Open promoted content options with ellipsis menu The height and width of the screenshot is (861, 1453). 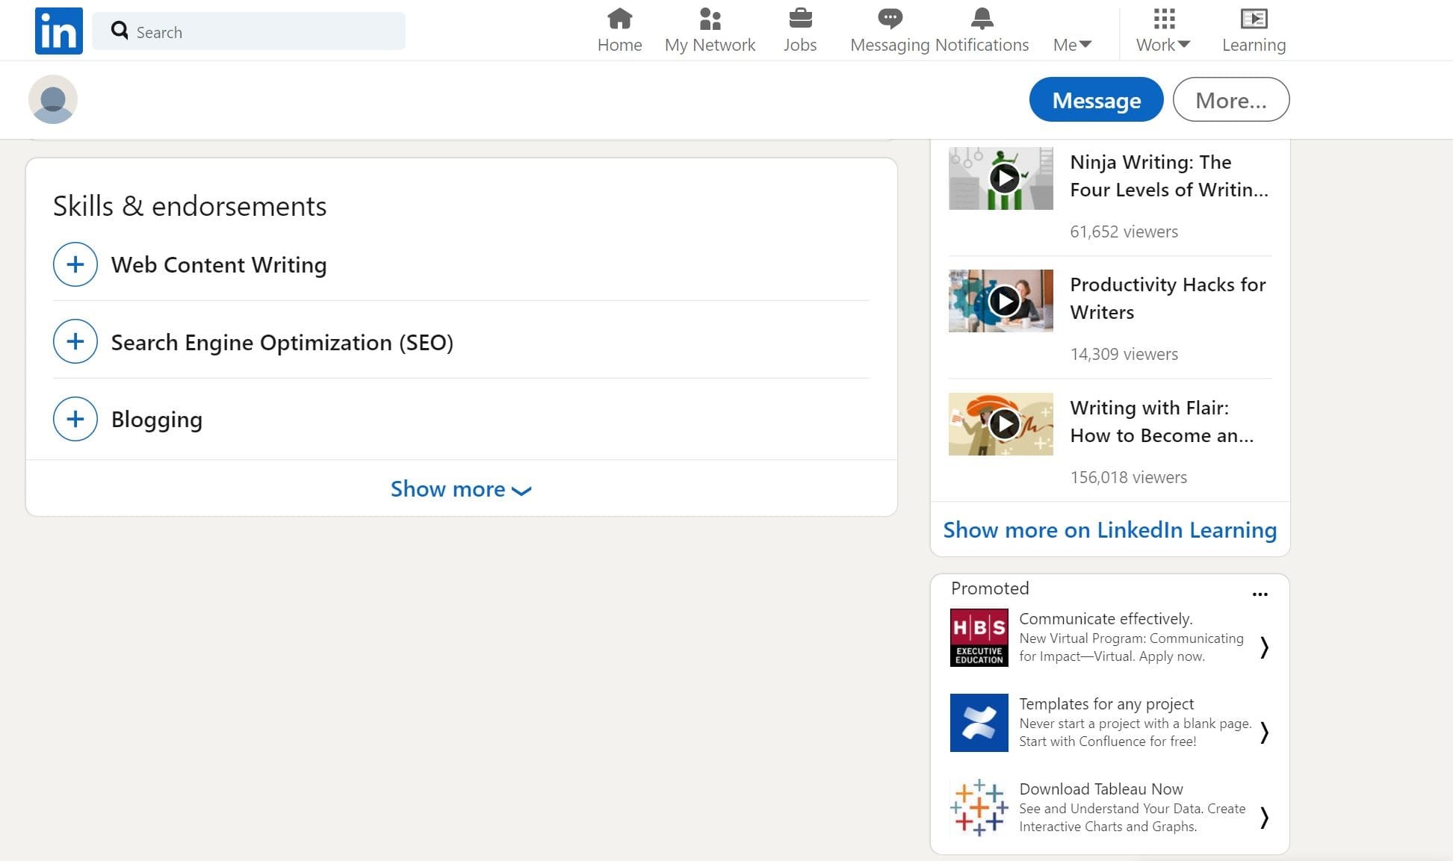[1260, 594]
